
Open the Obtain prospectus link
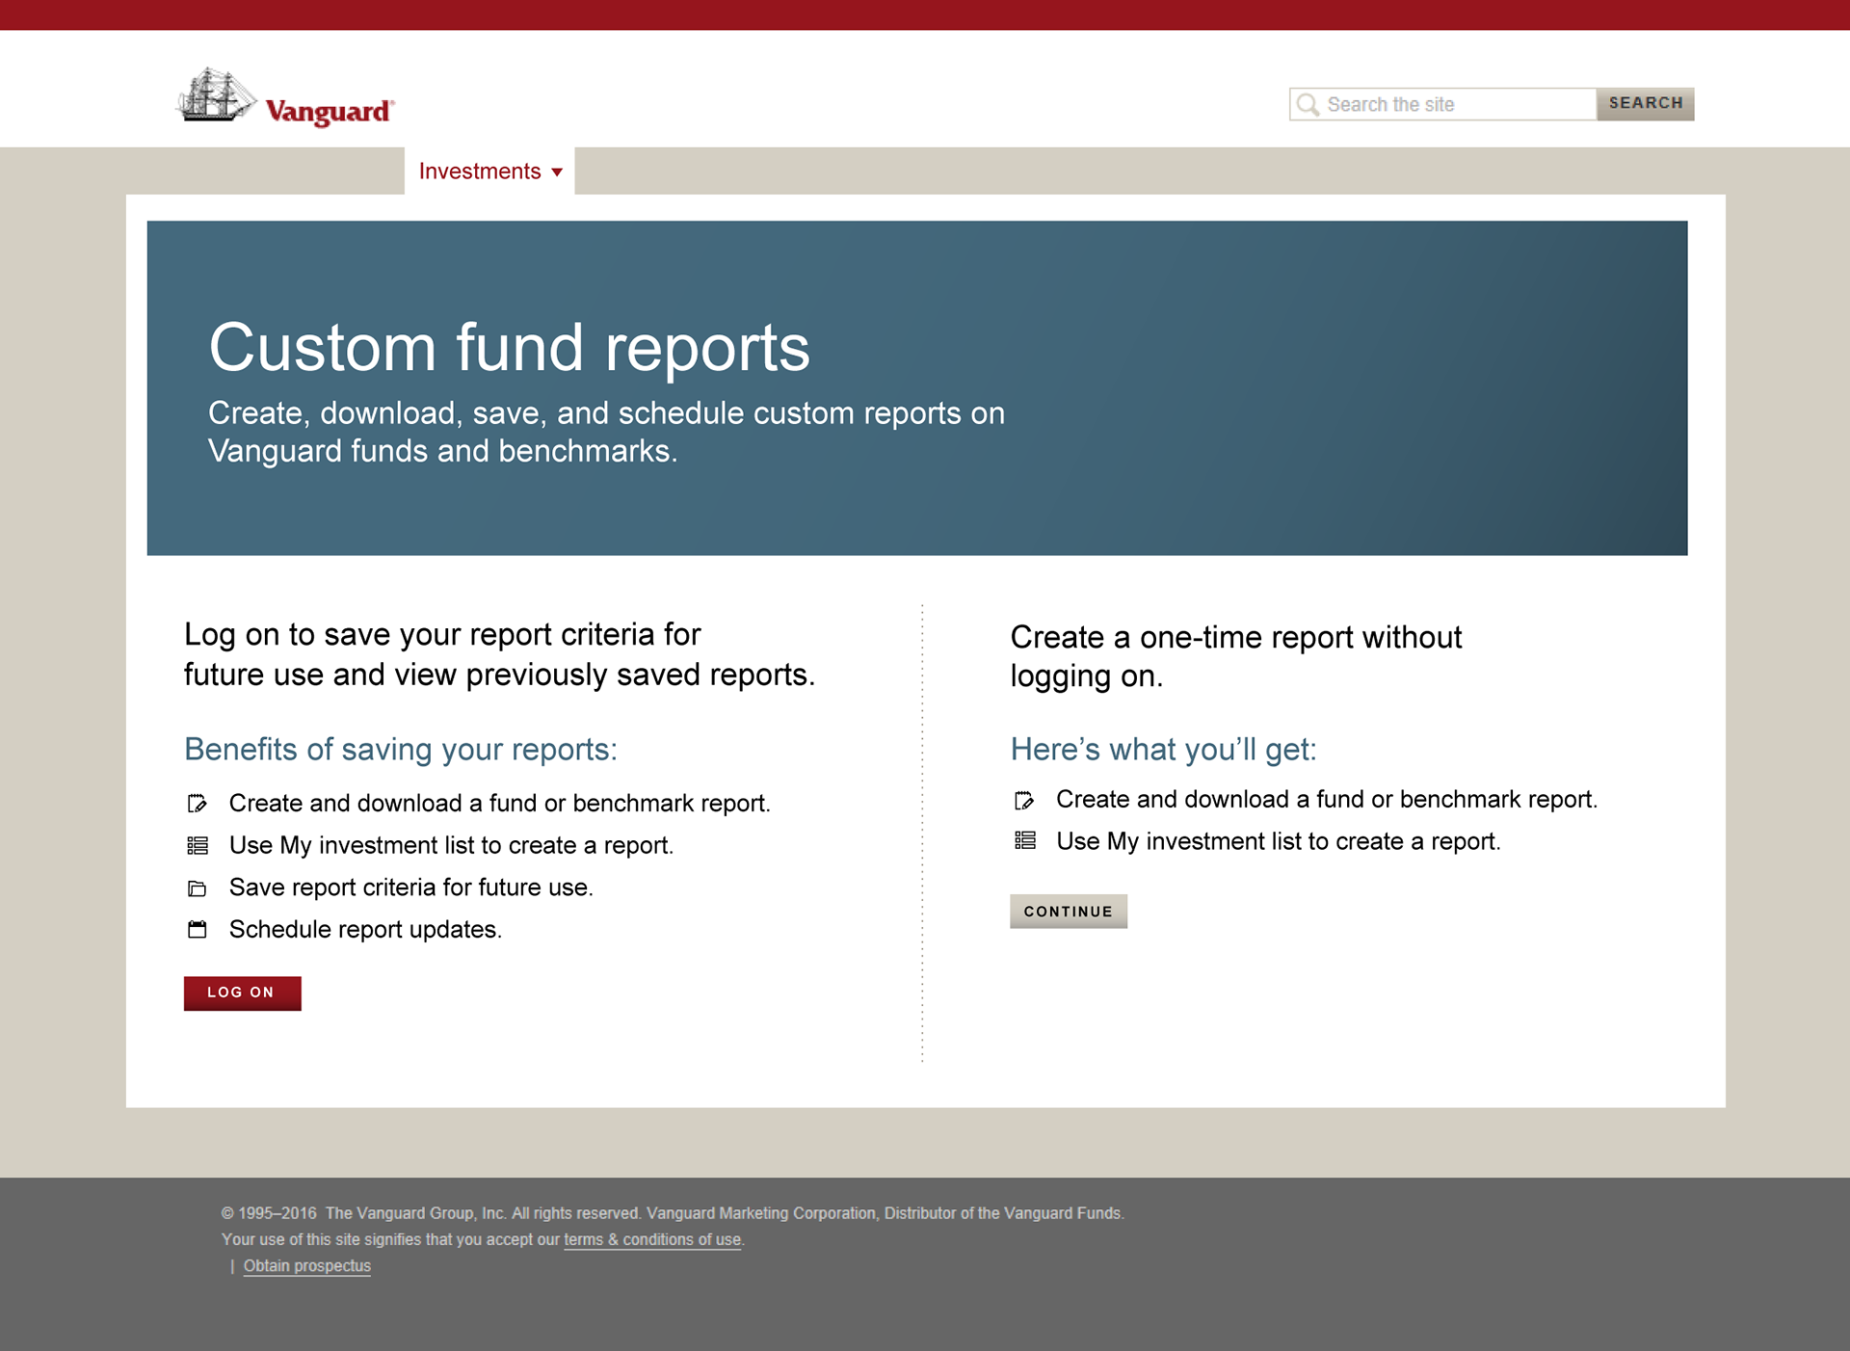point(306,1265)
